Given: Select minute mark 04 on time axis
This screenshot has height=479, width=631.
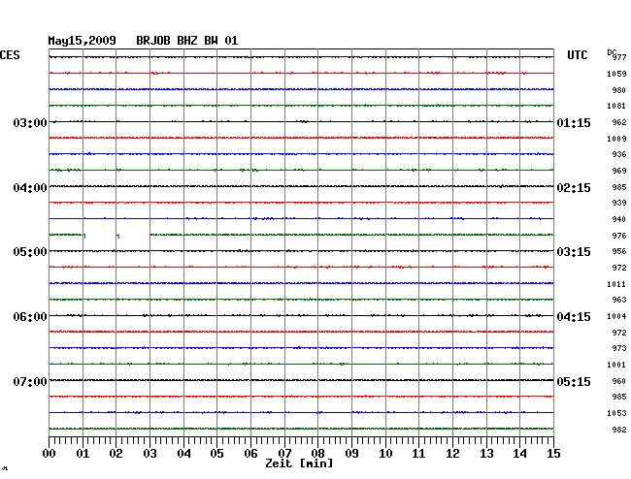Looking at the screenshot, I should coord(183,453).
